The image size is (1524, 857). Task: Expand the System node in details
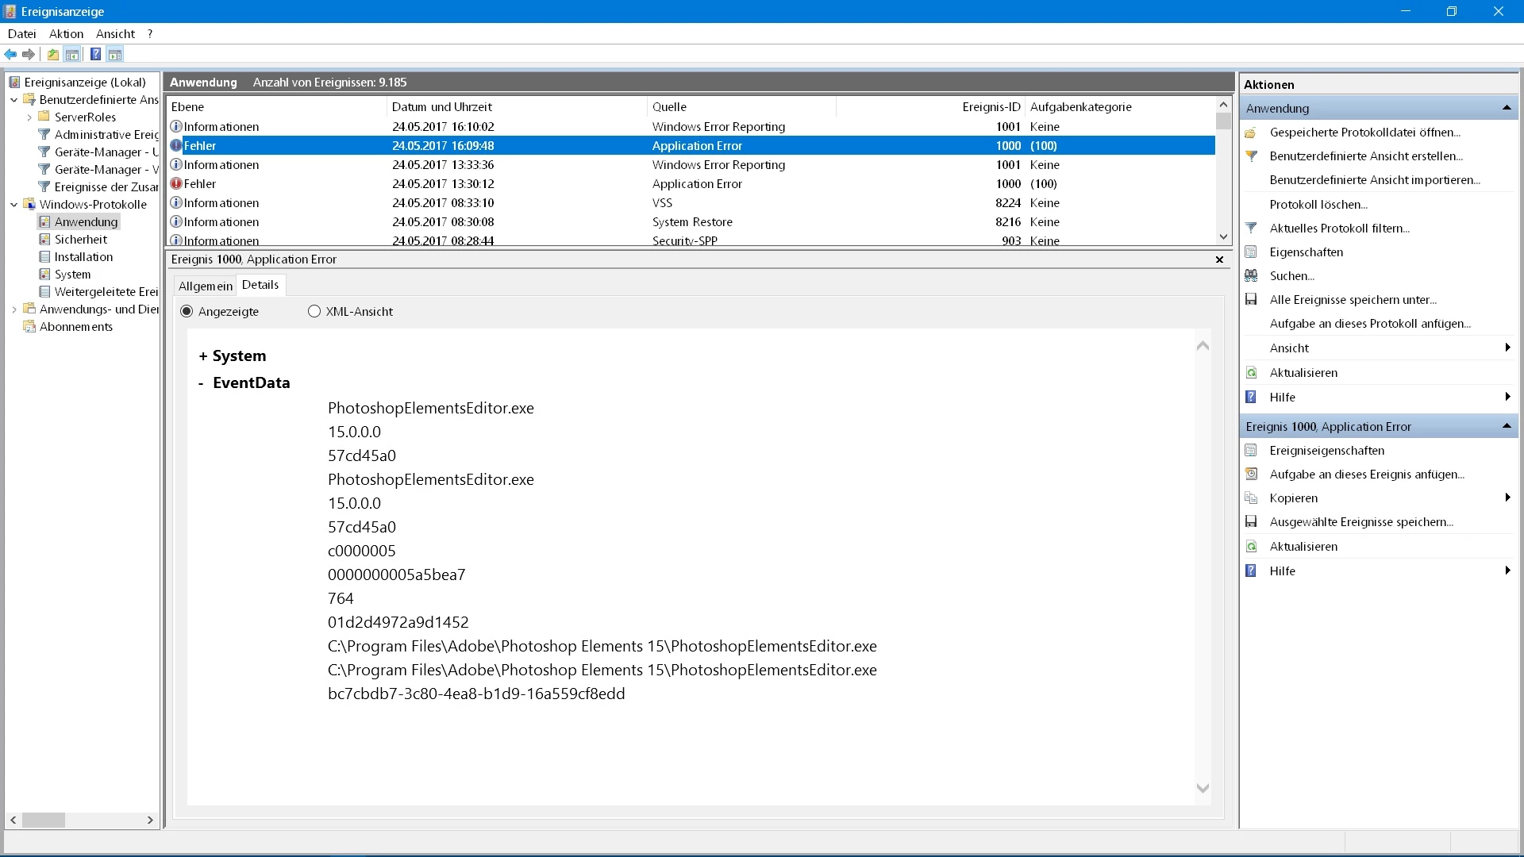coord(203,356)
